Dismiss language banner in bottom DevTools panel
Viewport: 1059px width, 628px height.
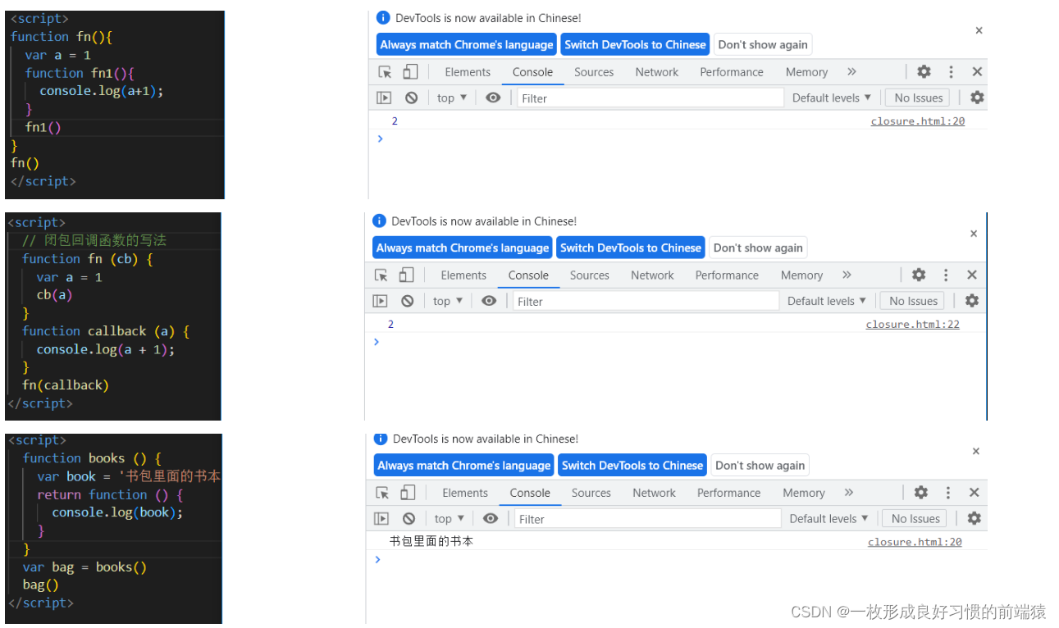[976, 451]
